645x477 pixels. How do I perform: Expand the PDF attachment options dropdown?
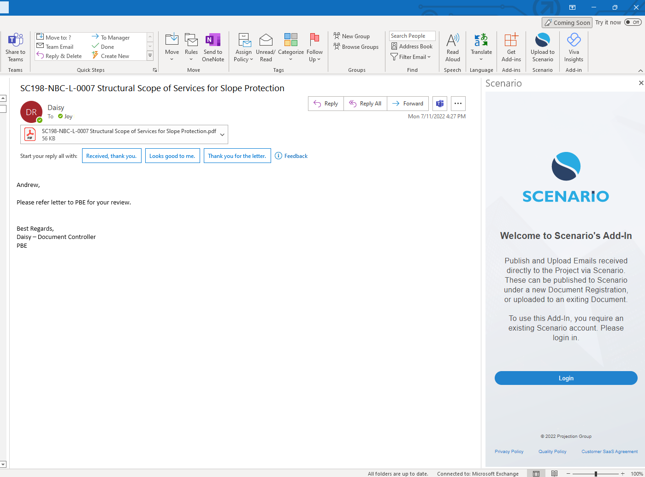[x=222, y=134]
